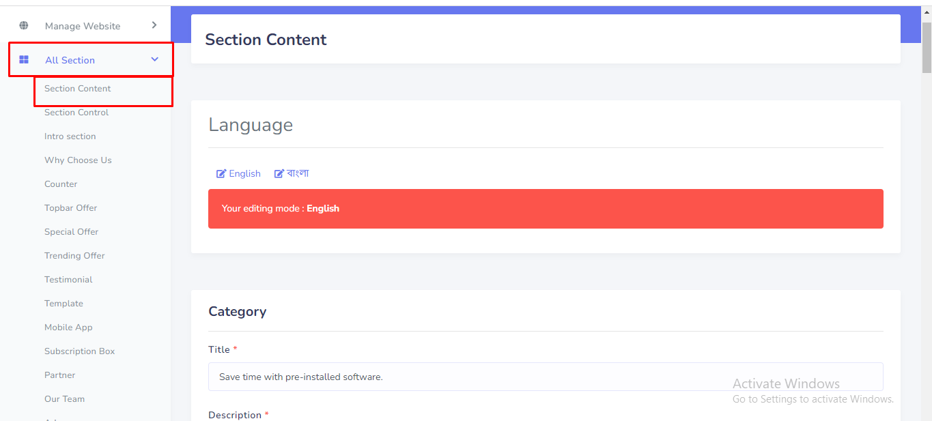932x421 pixels.
Task: Open the Counter section
Action: click(61, 184)
